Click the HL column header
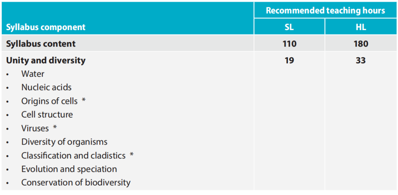 click(361, 27)
